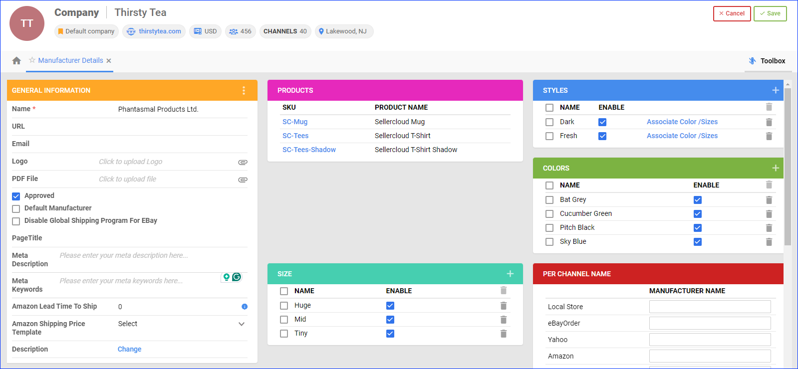Open General Information three-dot menu
This screenshot has height=369, width=798.
tap(244, 90)
